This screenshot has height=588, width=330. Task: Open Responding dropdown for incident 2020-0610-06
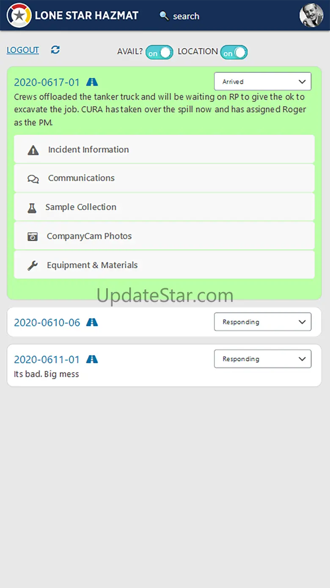coord(263,322)
